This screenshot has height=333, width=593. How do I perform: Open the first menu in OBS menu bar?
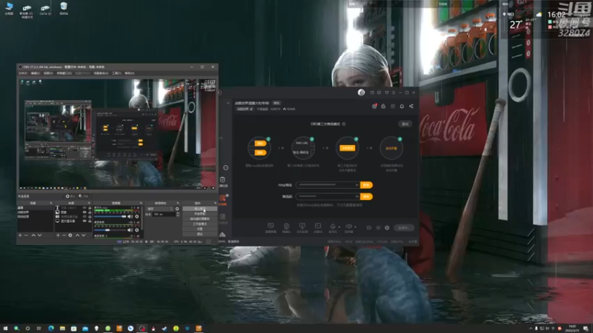click(23, 73)
